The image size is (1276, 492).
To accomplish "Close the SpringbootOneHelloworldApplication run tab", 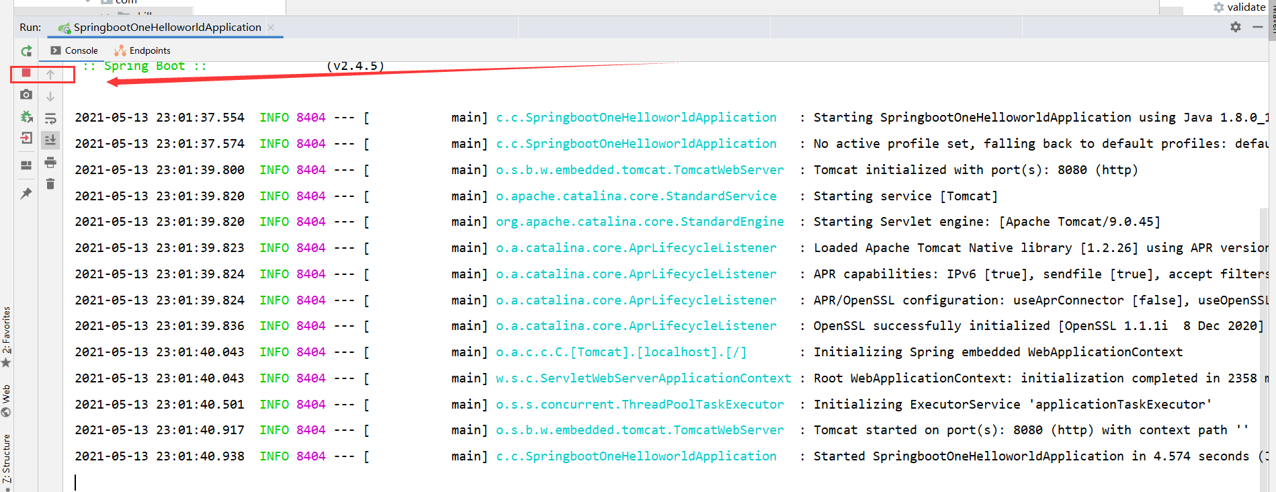I will pyautogui.click(x=271, y=28).
